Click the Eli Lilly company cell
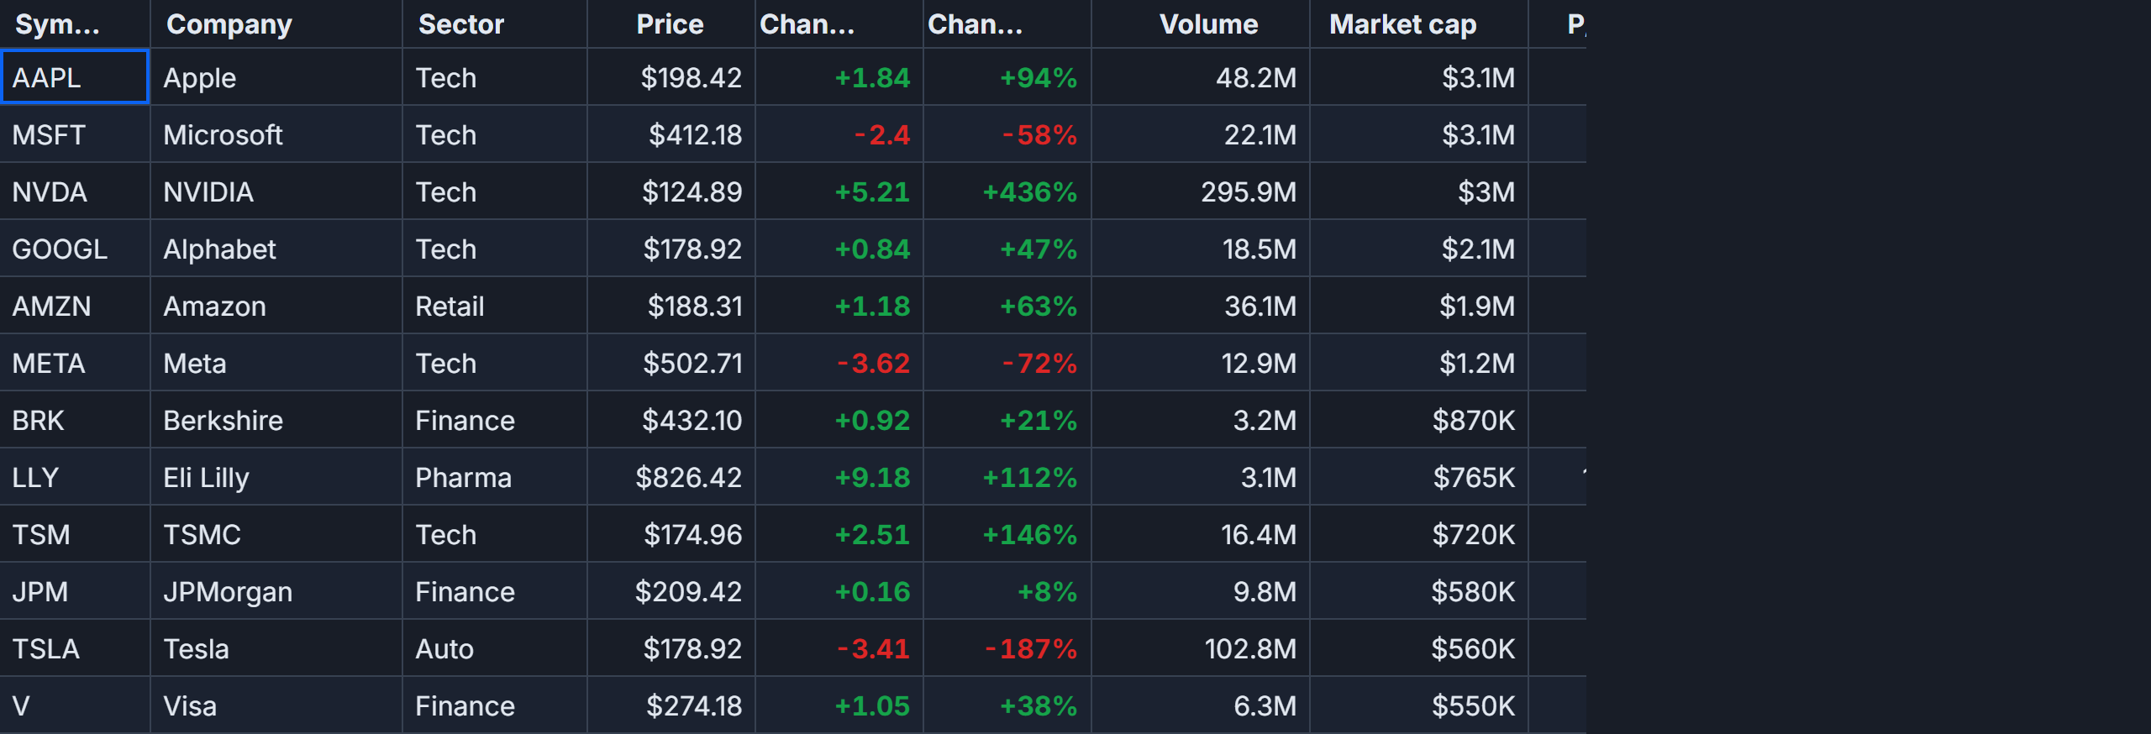The width and height of the screenshot is (2151, 734). (276, 477)
